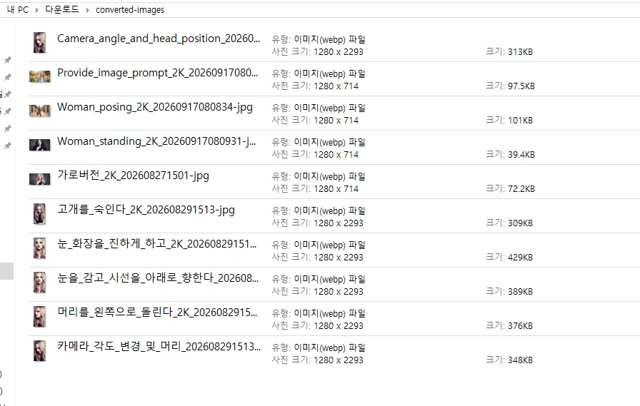Select file name 머리를_왼쪽으로_돌린다_2K_2026082915...
Screen dimensions: 640x406
(x=157, y=313)
